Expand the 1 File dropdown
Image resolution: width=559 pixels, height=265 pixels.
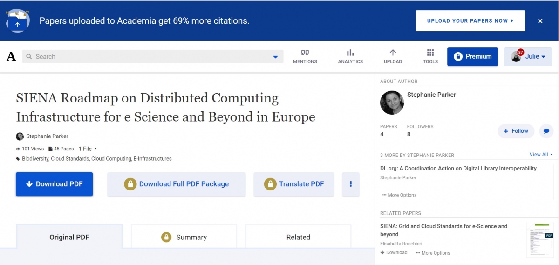(88, 149)
